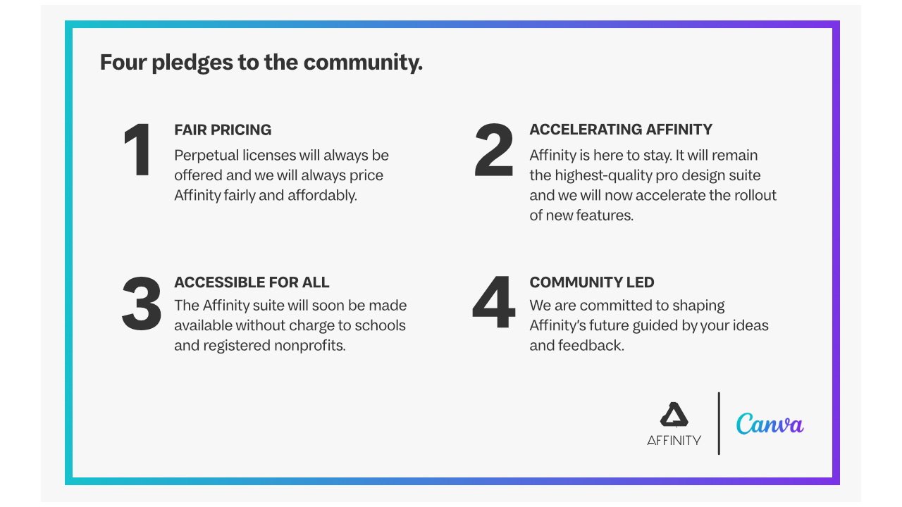Image resolution: width=902 pixels, height=507 pixels.
Task: Select the large number 3 graphic
Action: [142, 303]
